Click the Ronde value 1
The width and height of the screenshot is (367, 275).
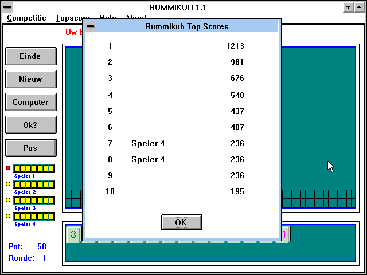tap(45, 258)
